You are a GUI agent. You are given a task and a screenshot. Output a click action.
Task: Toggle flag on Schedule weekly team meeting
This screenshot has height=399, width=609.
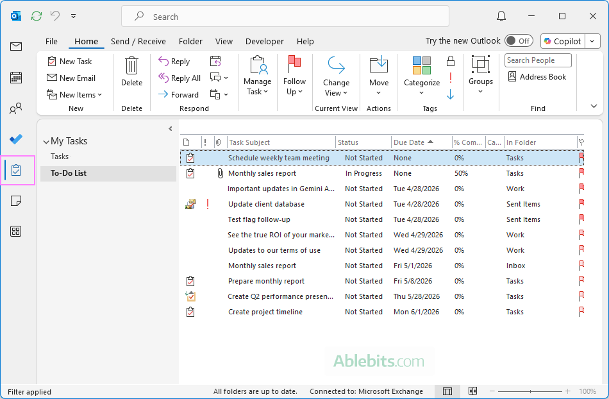tap(581, 158)
